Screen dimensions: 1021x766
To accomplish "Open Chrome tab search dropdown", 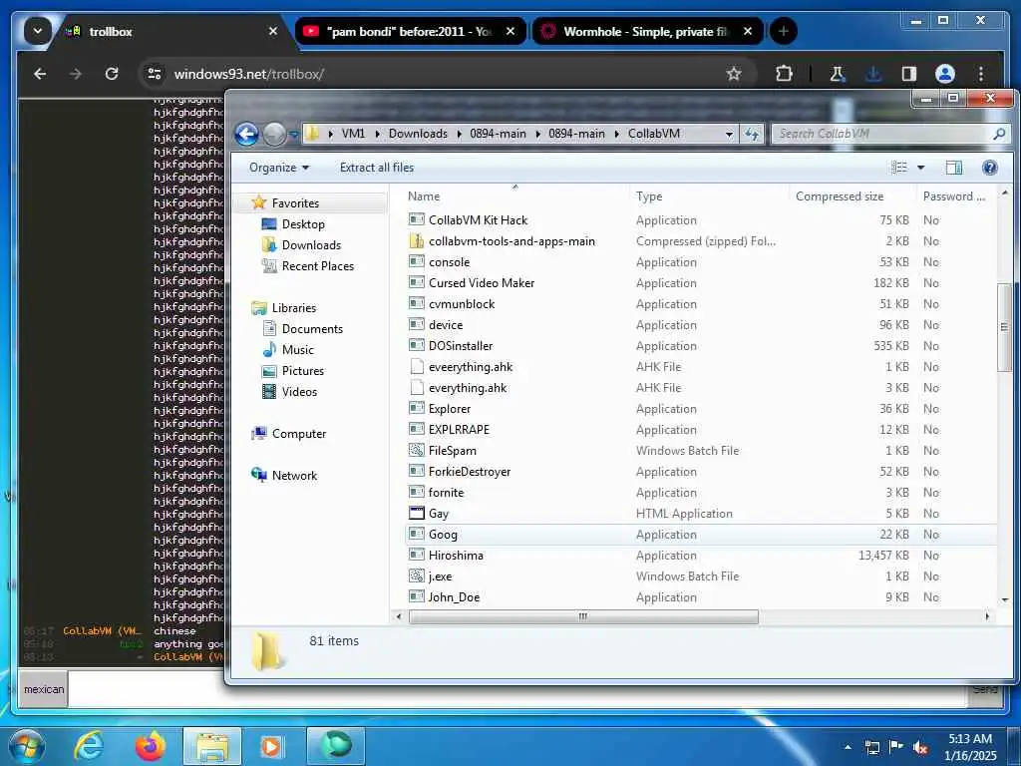I will click(38, 31).
